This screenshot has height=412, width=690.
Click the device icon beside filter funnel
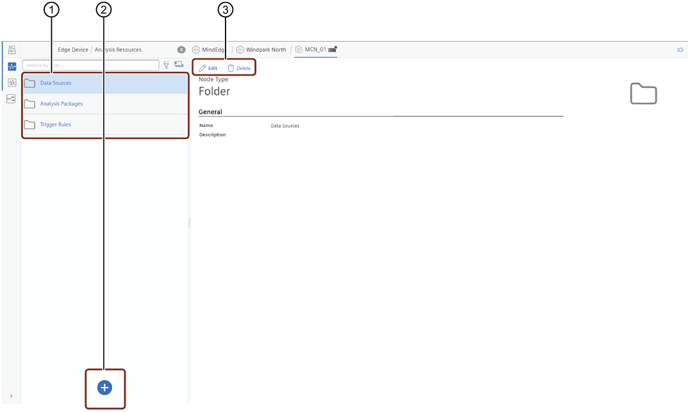pos(179,64)
